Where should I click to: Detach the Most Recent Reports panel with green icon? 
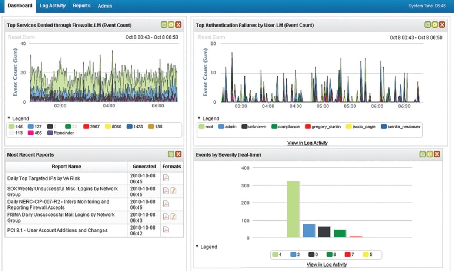tap(171, 154)
